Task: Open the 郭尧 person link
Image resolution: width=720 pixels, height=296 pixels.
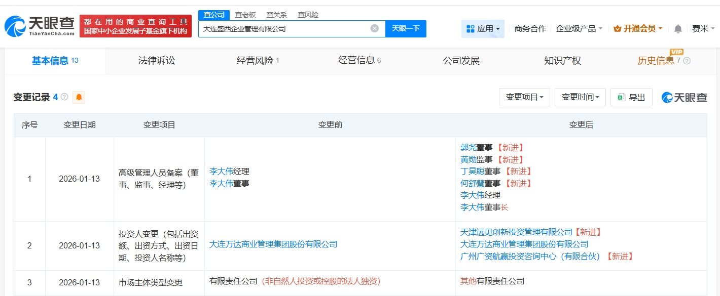Action: coord(468,148)
